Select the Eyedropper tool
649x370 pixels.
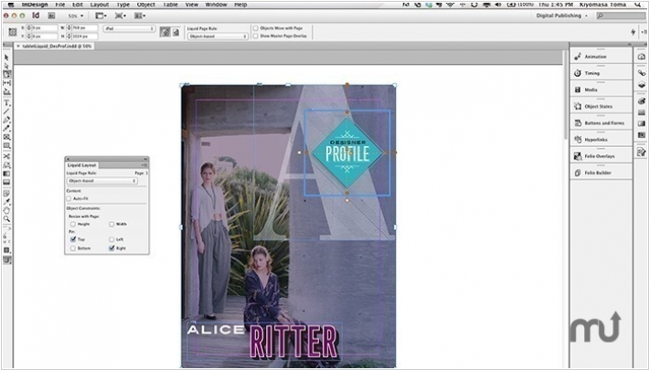pos(6,202)
